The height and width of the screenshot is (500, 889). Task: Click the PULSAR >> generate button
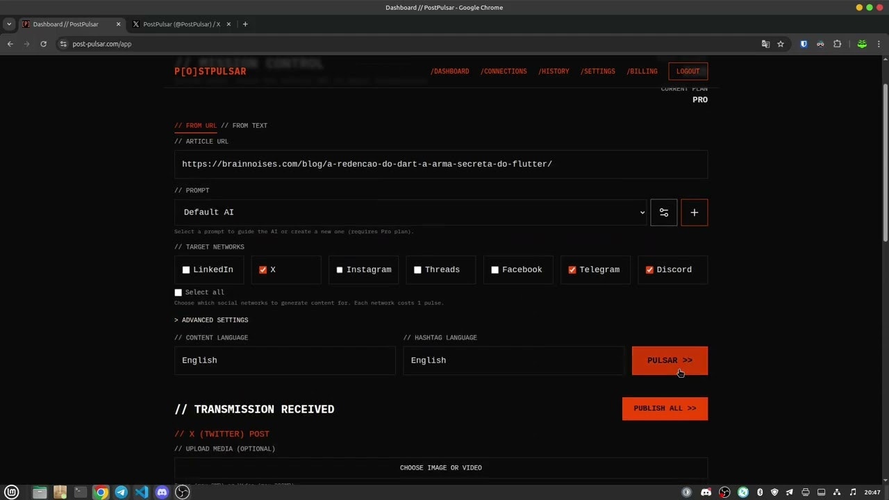tap(670, 360)
